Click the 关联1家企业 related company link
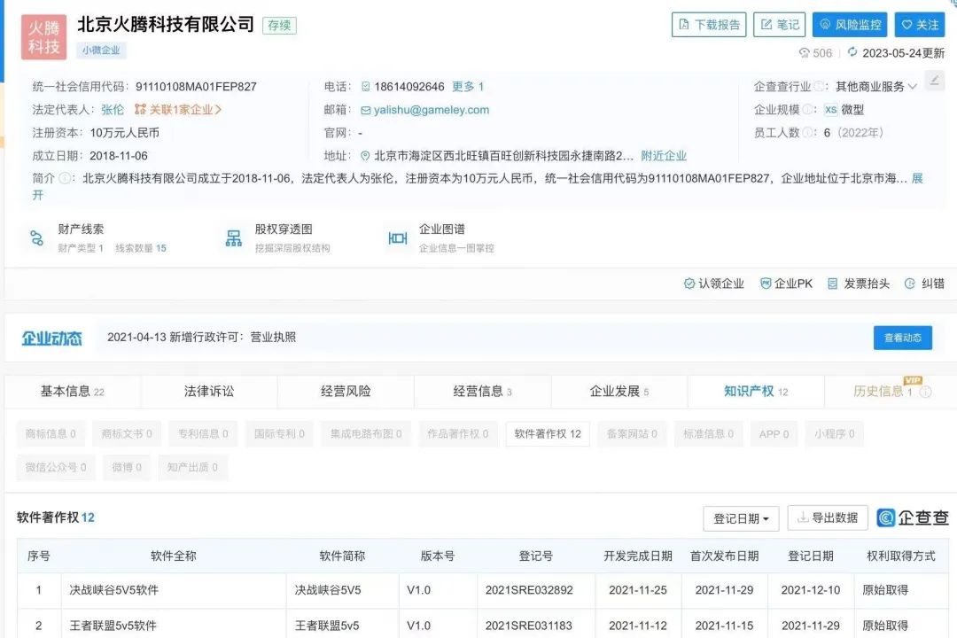957x638 pixels. (x=178, y=110)
